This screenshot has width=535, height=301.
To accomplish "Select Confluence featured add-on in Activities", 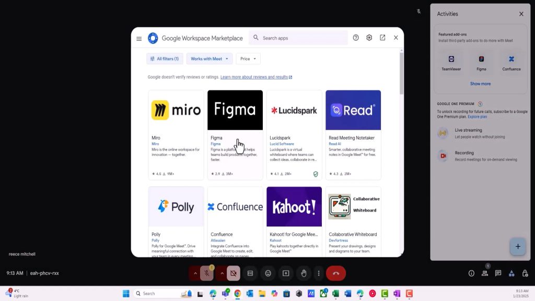I will pyautogui.click(x=511, y=63).
